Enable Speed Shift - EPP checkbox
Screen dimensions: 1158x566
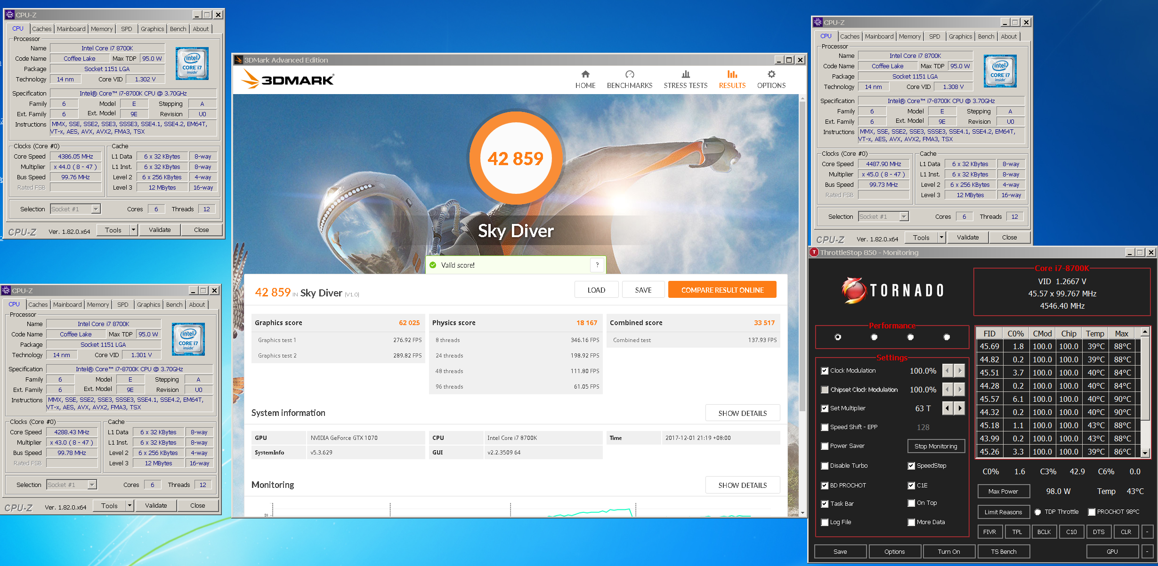(825, 427)
